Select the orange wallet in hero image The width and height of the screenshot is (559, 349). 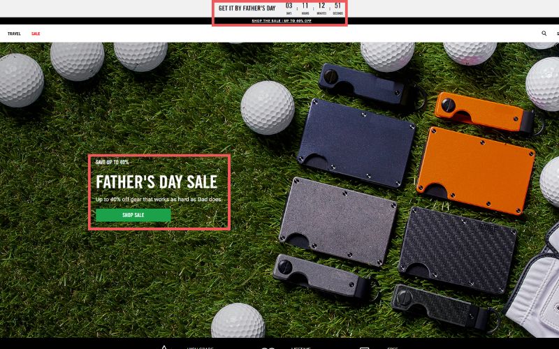pos(476,170)
